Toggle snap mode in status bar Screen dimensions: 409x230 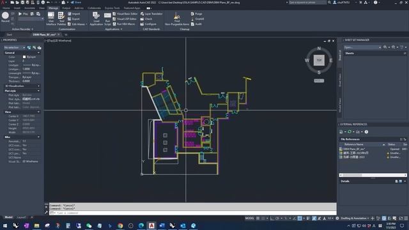coord(263,218)
